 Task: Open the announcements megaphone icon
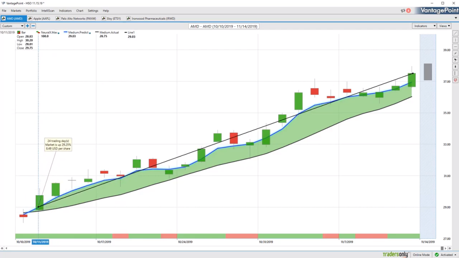coord(403,11)
